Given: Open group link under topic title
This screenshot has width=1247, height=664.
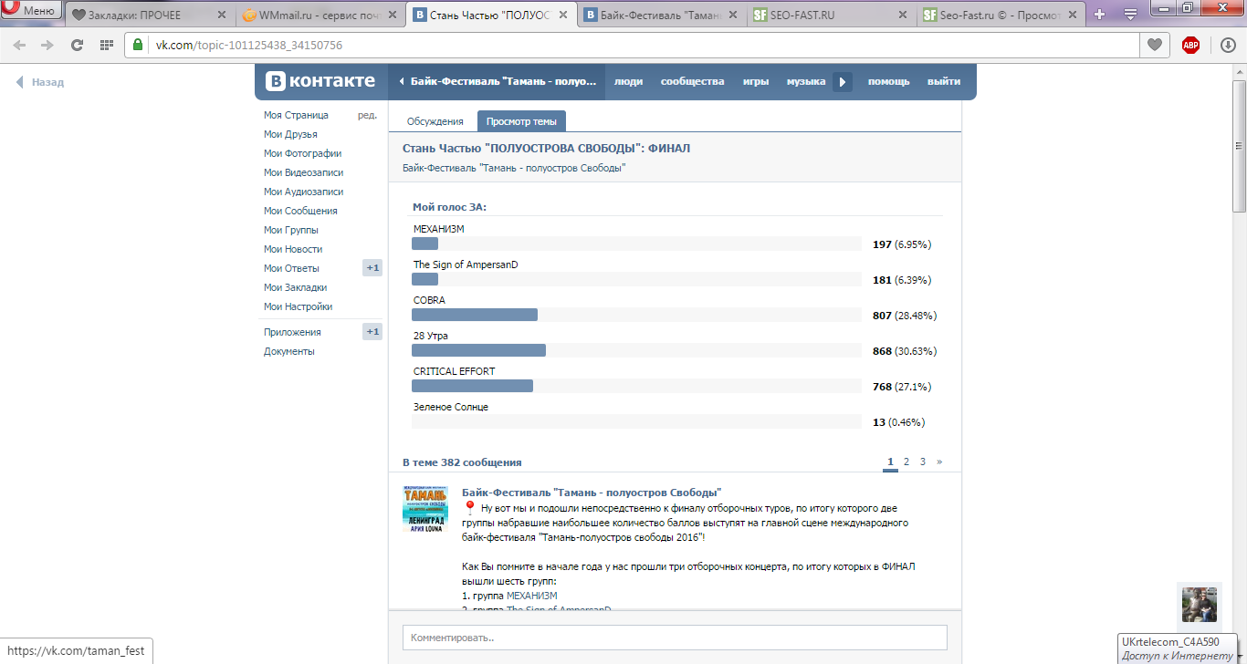Looking at the screenshot, I should click(x=514, y=168).
